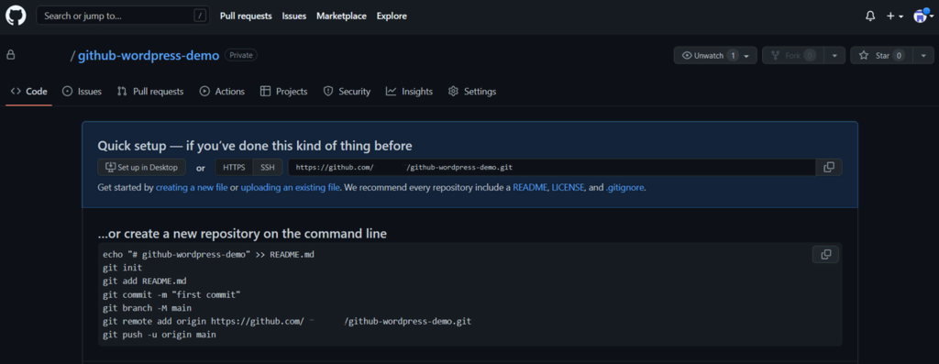
Task: Click the GitHub Octocat logo
Action: 16,16
